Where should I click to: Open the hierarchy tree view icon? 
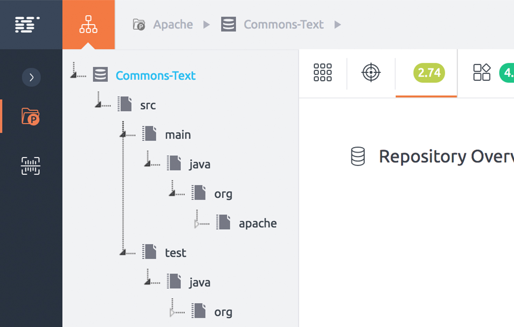[88, 25]
